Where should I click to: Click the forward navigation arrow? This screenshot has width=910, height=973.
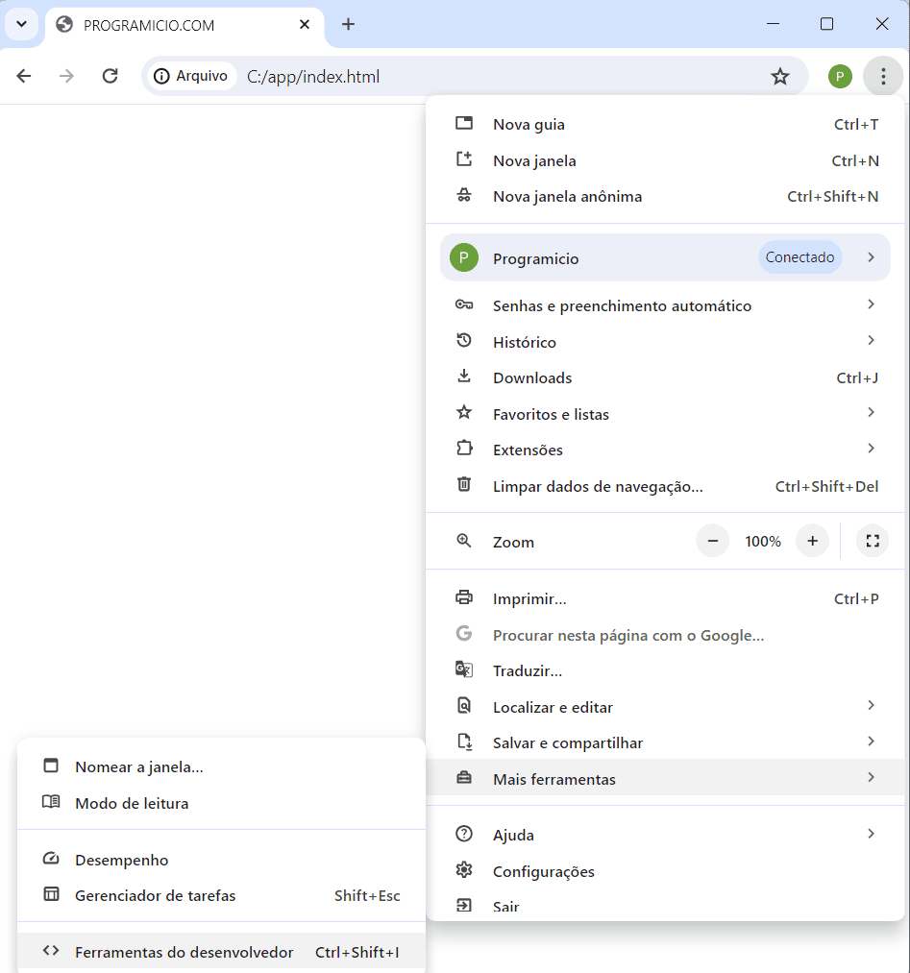[x=66, y=76]
